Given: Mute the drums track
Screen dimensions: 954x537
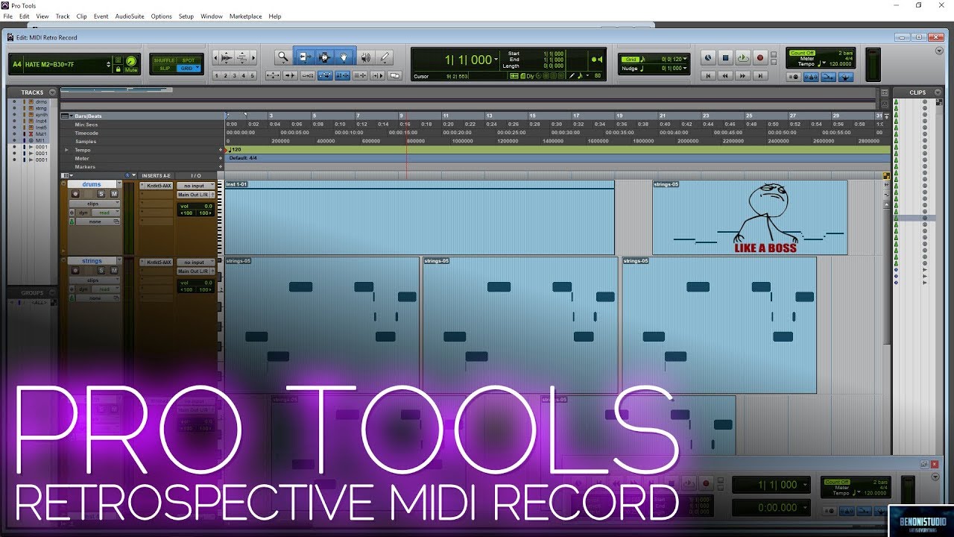Looking at the screenshot, I should (x=114, y=194).
